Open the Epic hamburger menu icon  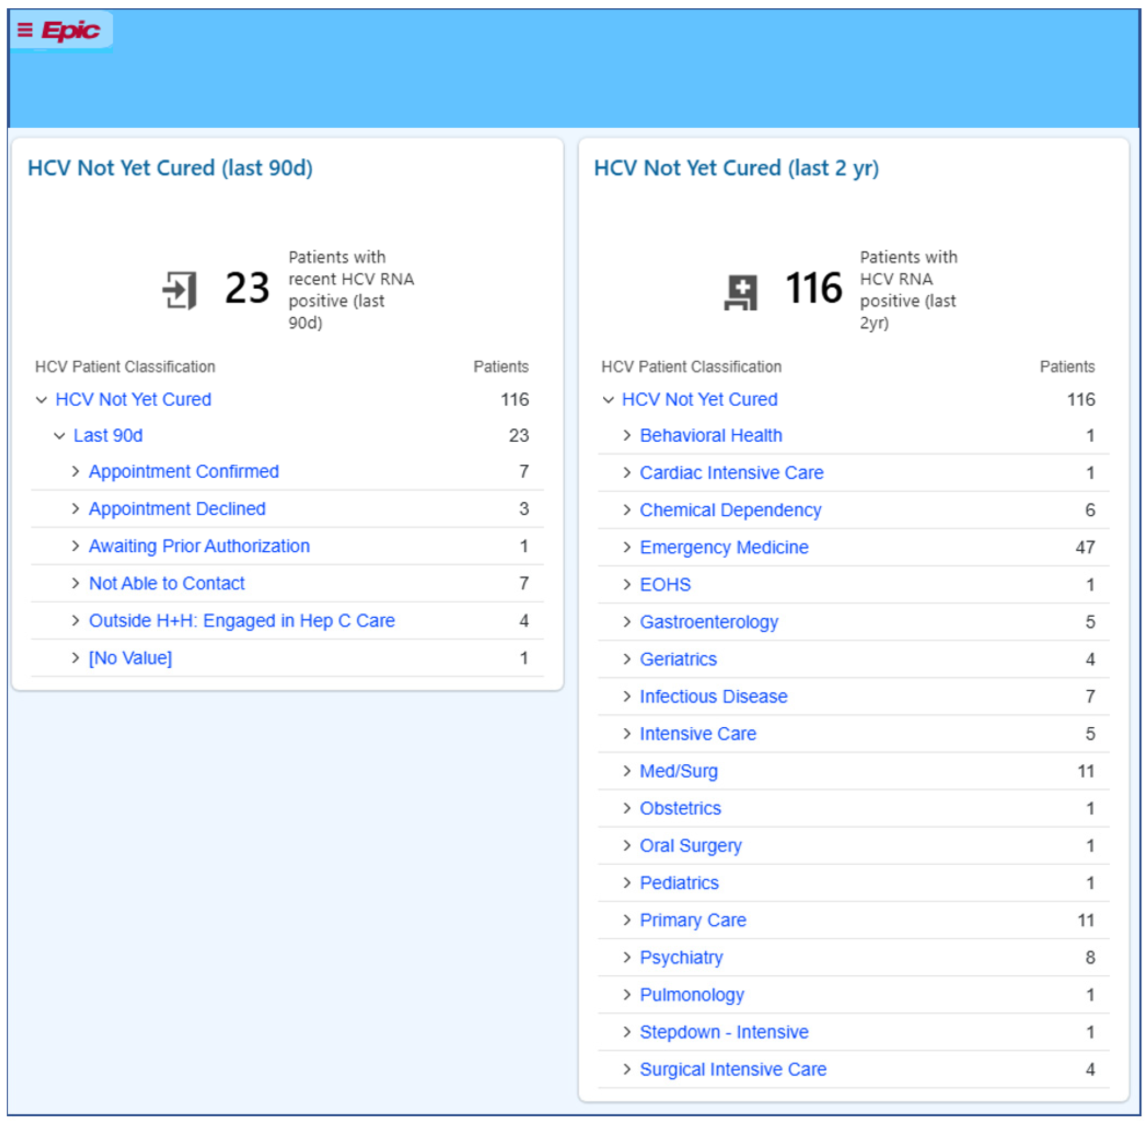point(25,29)
